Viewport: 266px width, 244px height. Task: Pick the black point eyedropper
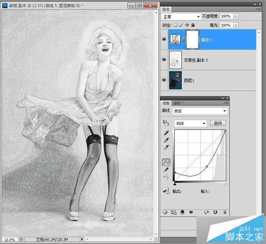pyautogui.click(x=166, y=133)
